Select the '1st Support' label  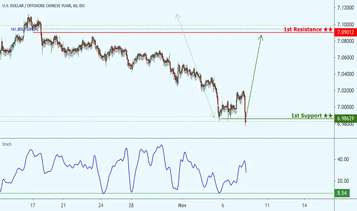click(x=312, y=115)
